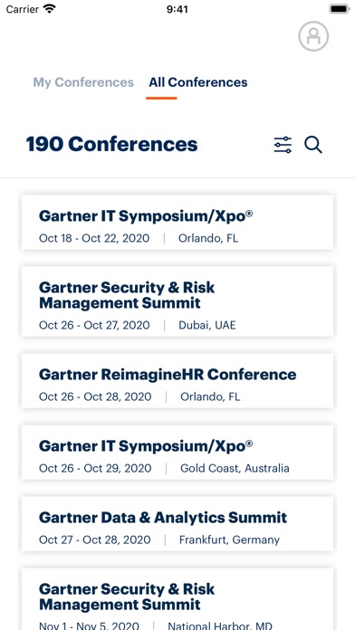This screenshot has width=355, height=630.
Task: Tap the Frankfurt, Germany location text
Action: (229, 539)
